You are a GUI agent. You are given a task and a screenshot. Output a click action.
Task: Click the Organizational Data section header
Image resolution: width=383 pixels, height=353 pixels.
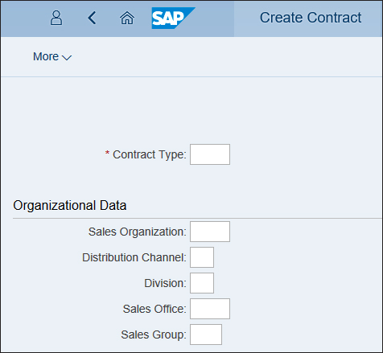(70, 206)
